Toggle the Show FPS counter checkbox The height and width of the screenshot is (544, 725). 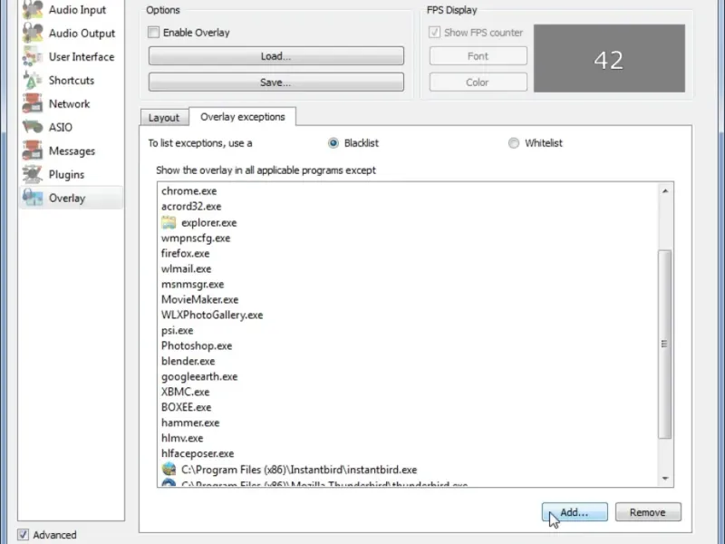coord(434,33)
